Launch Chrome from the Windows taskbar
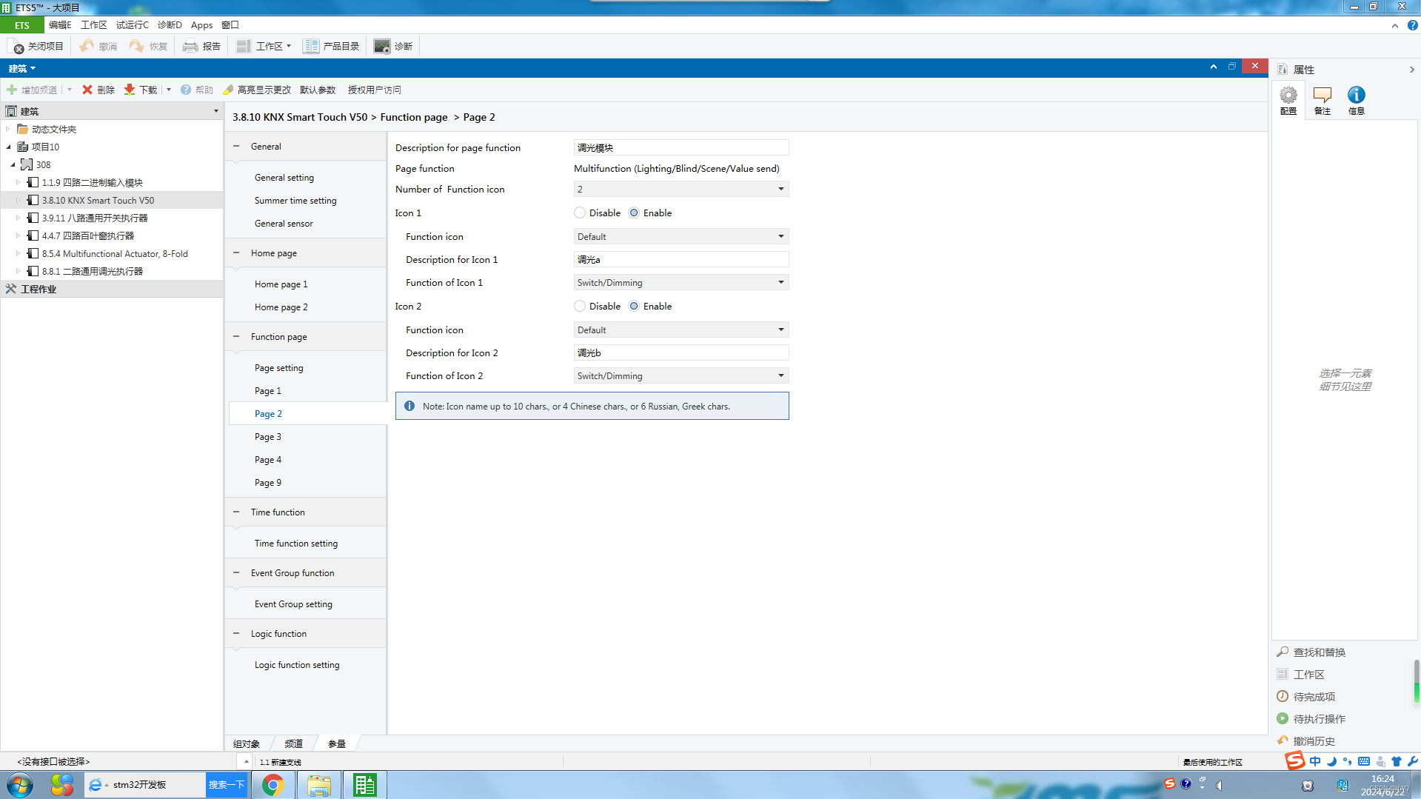Image resolution: width=1421 pixels, height=799 pixels. (x=273, y=784)
